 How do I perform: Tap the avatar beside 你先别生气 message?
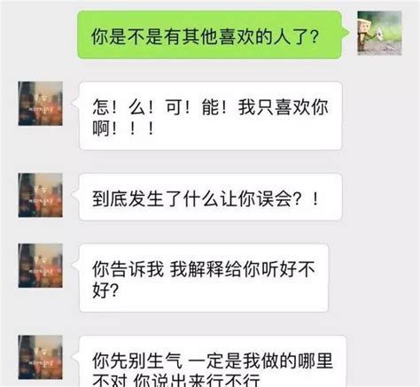point(41,357)
